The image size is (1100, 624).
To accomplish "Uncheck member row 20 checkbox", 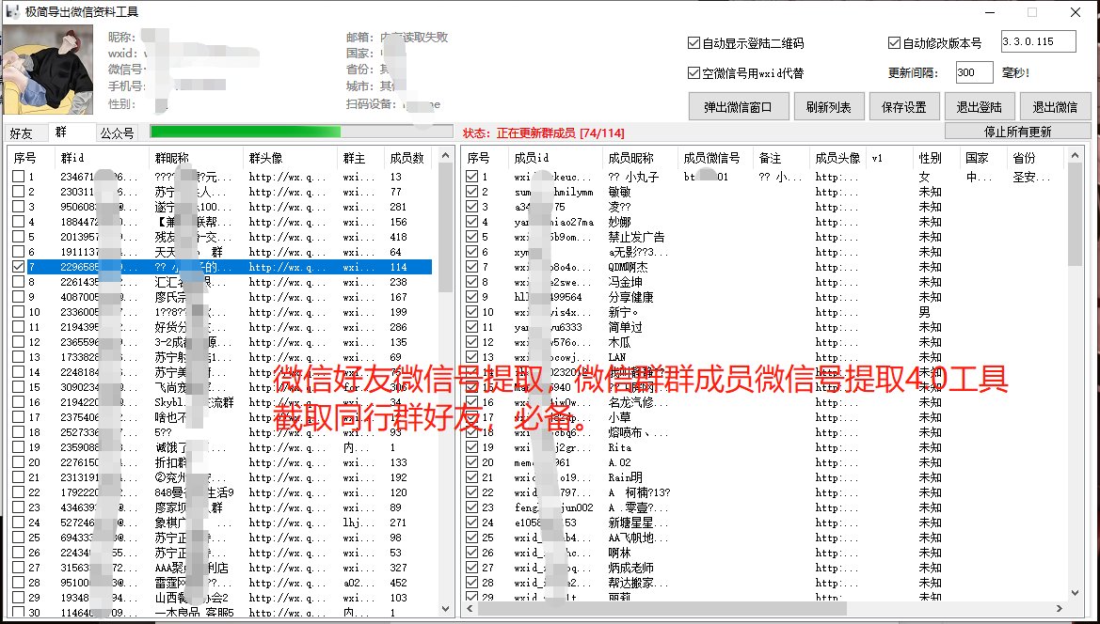I will point(472,462).
